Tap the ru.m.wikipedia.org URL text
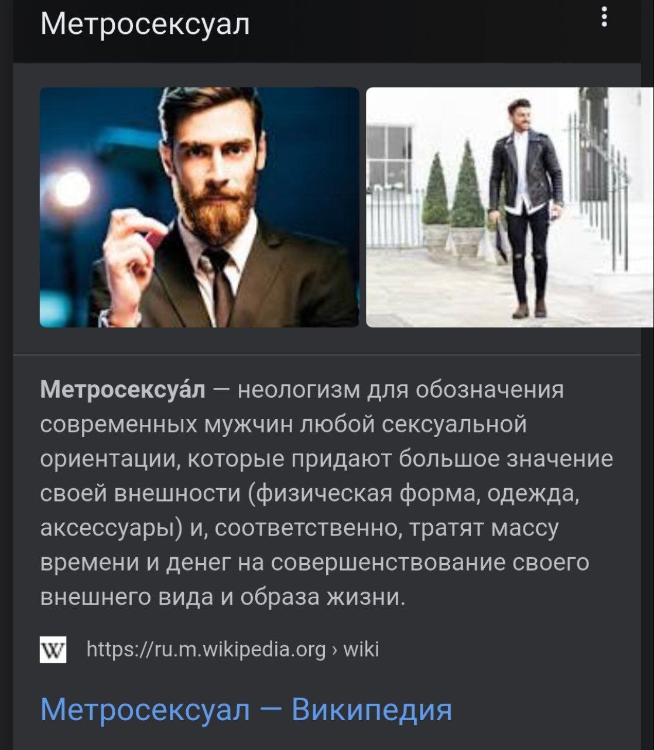Image resolution: width=654 pixels, height=750 pixels. click(206, 649)
